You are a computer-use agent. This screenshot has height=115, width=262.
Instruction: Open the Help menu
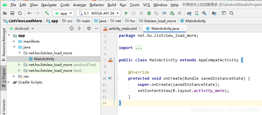coord(175,5)
